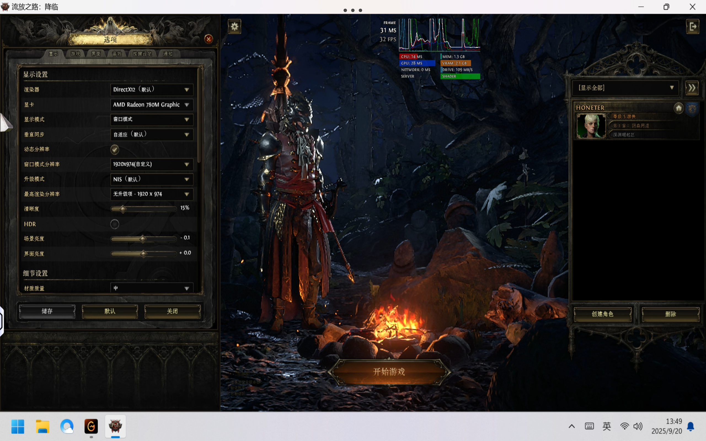
Task: Click the options panel vertical scrollbar
Action: point(199,115)
